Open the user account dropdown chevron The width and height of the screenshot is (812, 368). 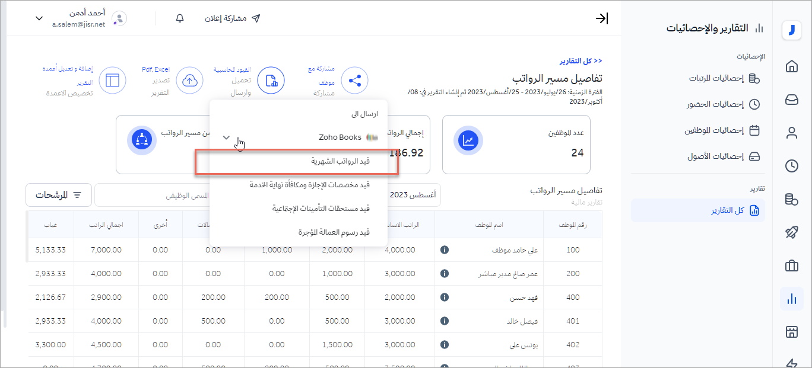pos(39,18)
